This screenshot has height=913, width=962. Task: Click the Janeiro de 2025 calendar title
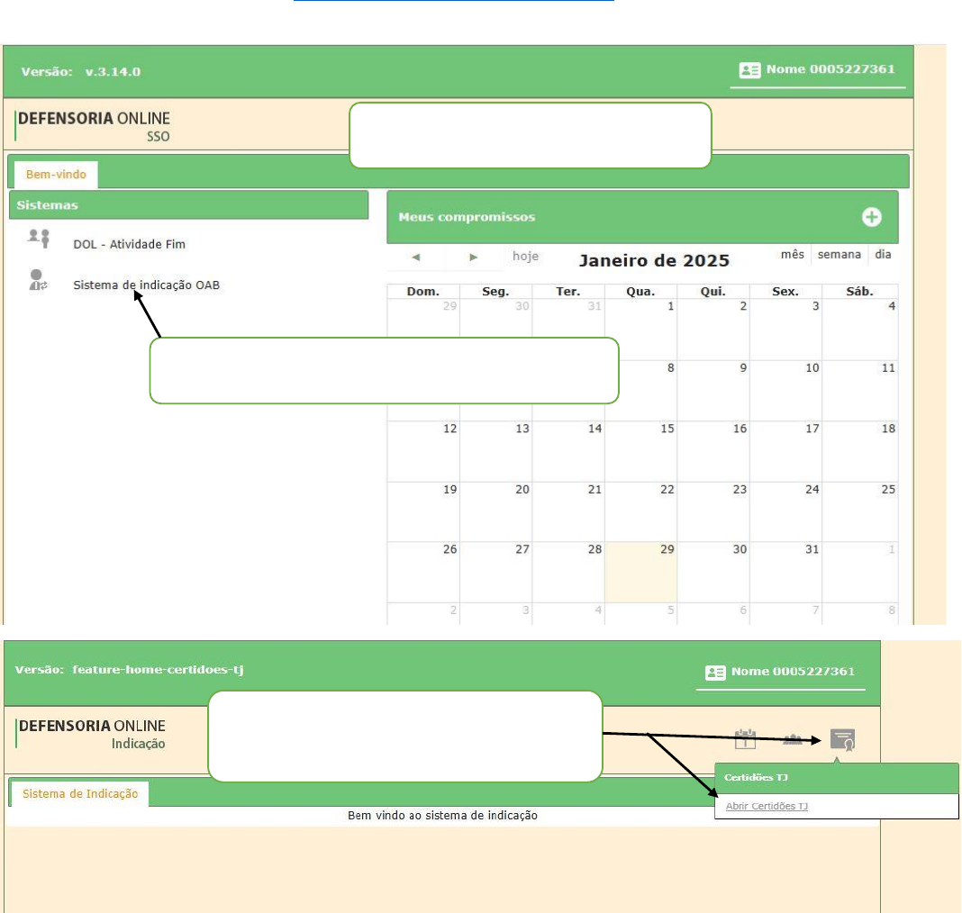coord(654,260)
